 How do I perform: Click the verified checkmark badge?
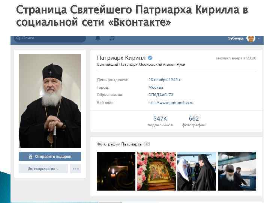coord(150,58)
